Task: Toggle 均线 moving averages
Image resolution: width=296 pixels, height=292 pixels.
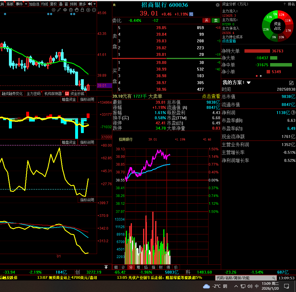Action: coord(45,4)
